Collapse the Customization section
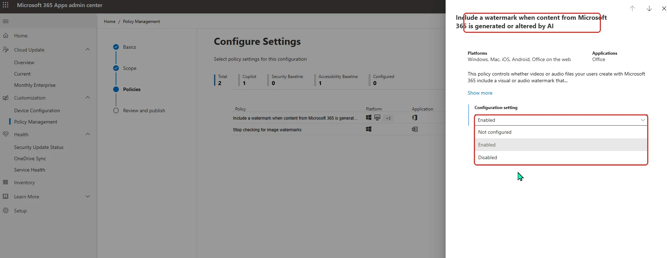This screenshot has height=258, width=667. 88,97
